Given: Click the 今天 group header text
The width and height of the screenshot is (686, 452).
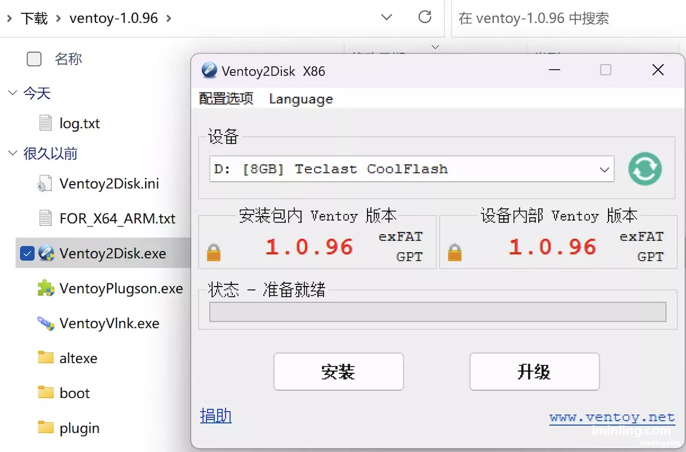Looking at the screenshot, I should [x=37, y=93].
